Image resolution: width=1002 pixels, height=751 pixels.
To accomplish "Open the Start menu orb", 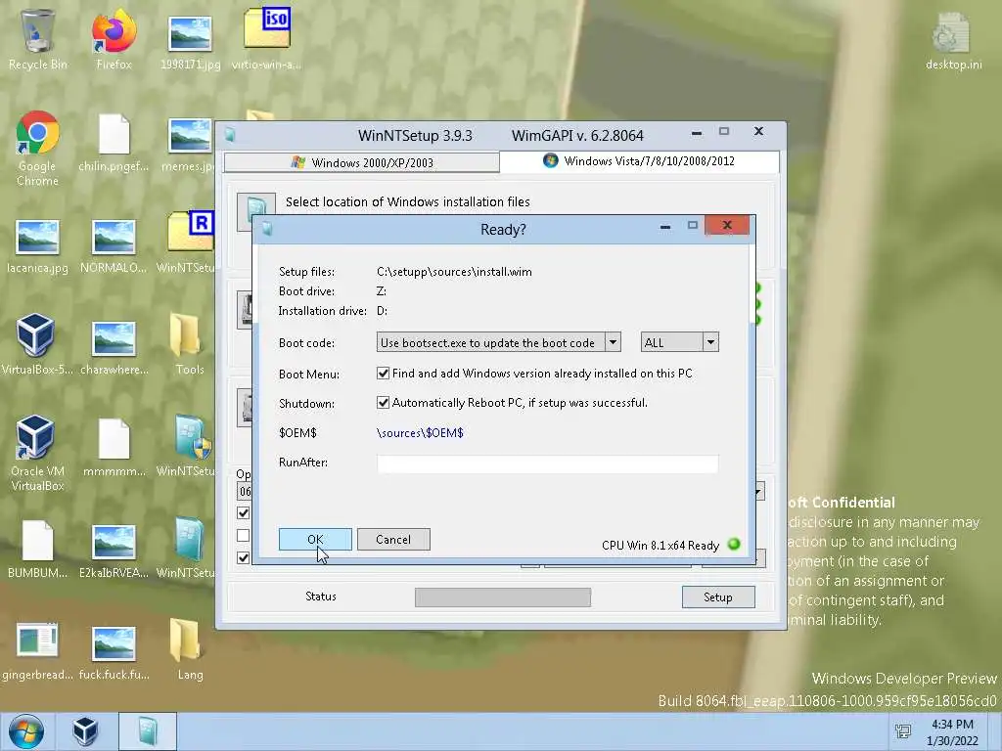I will [25, 731].
